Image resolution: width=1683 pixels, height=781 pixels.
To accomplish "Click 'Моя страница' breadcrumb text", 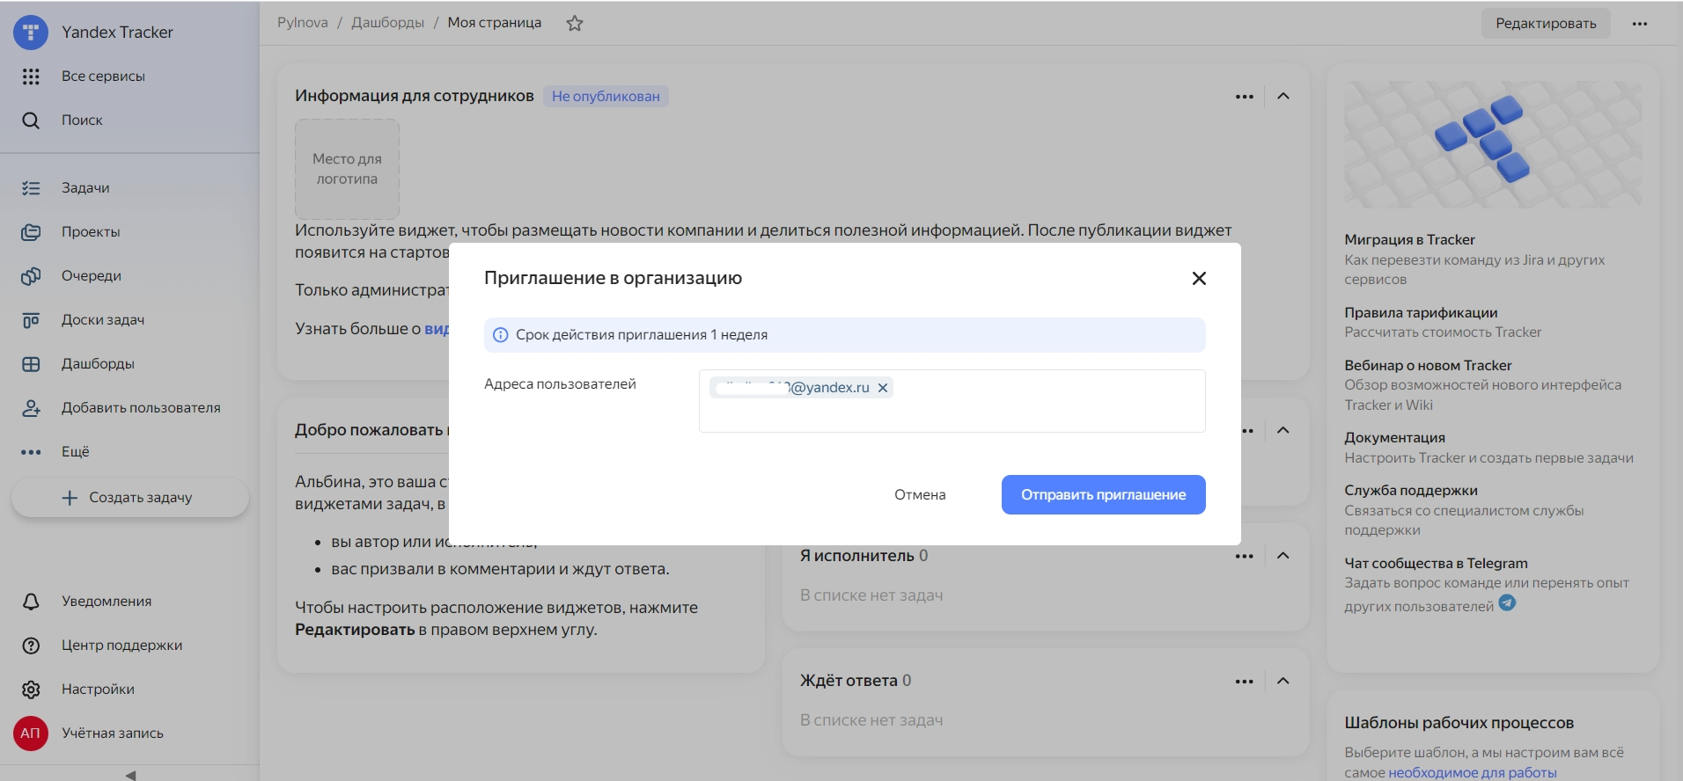I will (495, 23).
